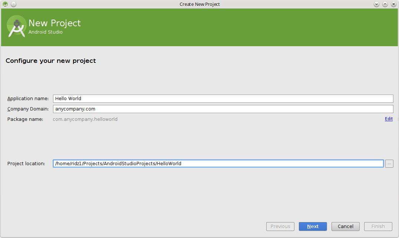399x238 pixels.
Task: Click the Android Studio logo in header
Action: (17, 26)
